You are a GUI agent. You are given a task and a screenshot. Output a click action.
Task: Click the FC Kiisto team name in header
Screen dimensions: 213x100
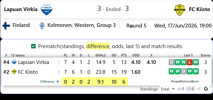point(199,9)
